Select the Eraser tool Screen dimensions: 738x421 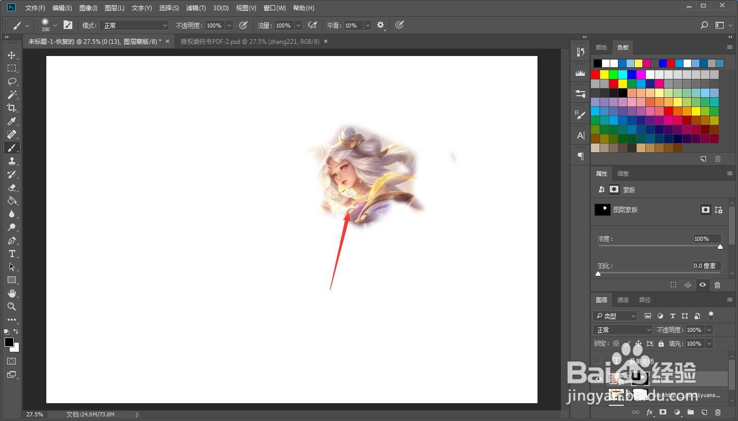(x=12, y=187)
